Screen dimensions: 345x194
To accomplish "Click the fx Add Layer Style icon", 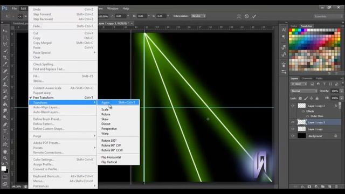I will point(303,186).
